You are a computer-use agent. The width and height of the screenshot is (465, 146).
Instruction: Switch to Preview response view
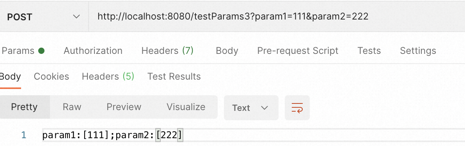pyautogui.click(x=124, y=107)
